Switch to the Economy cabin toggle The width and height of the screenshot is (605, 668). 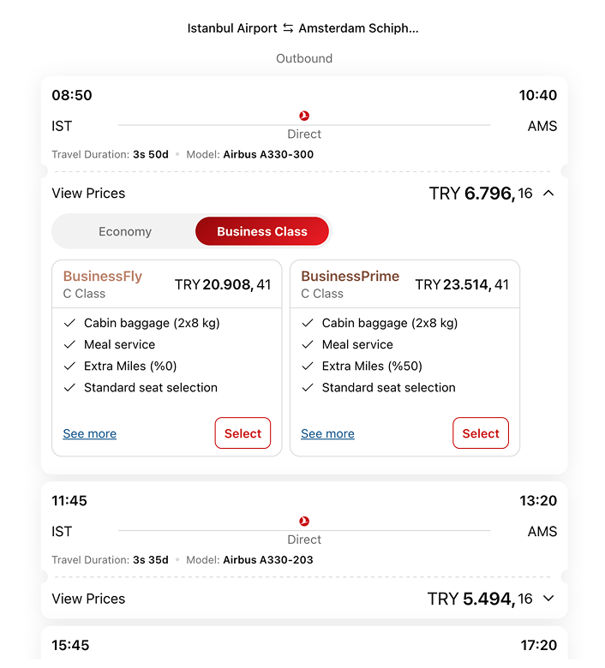coord(125,231)
